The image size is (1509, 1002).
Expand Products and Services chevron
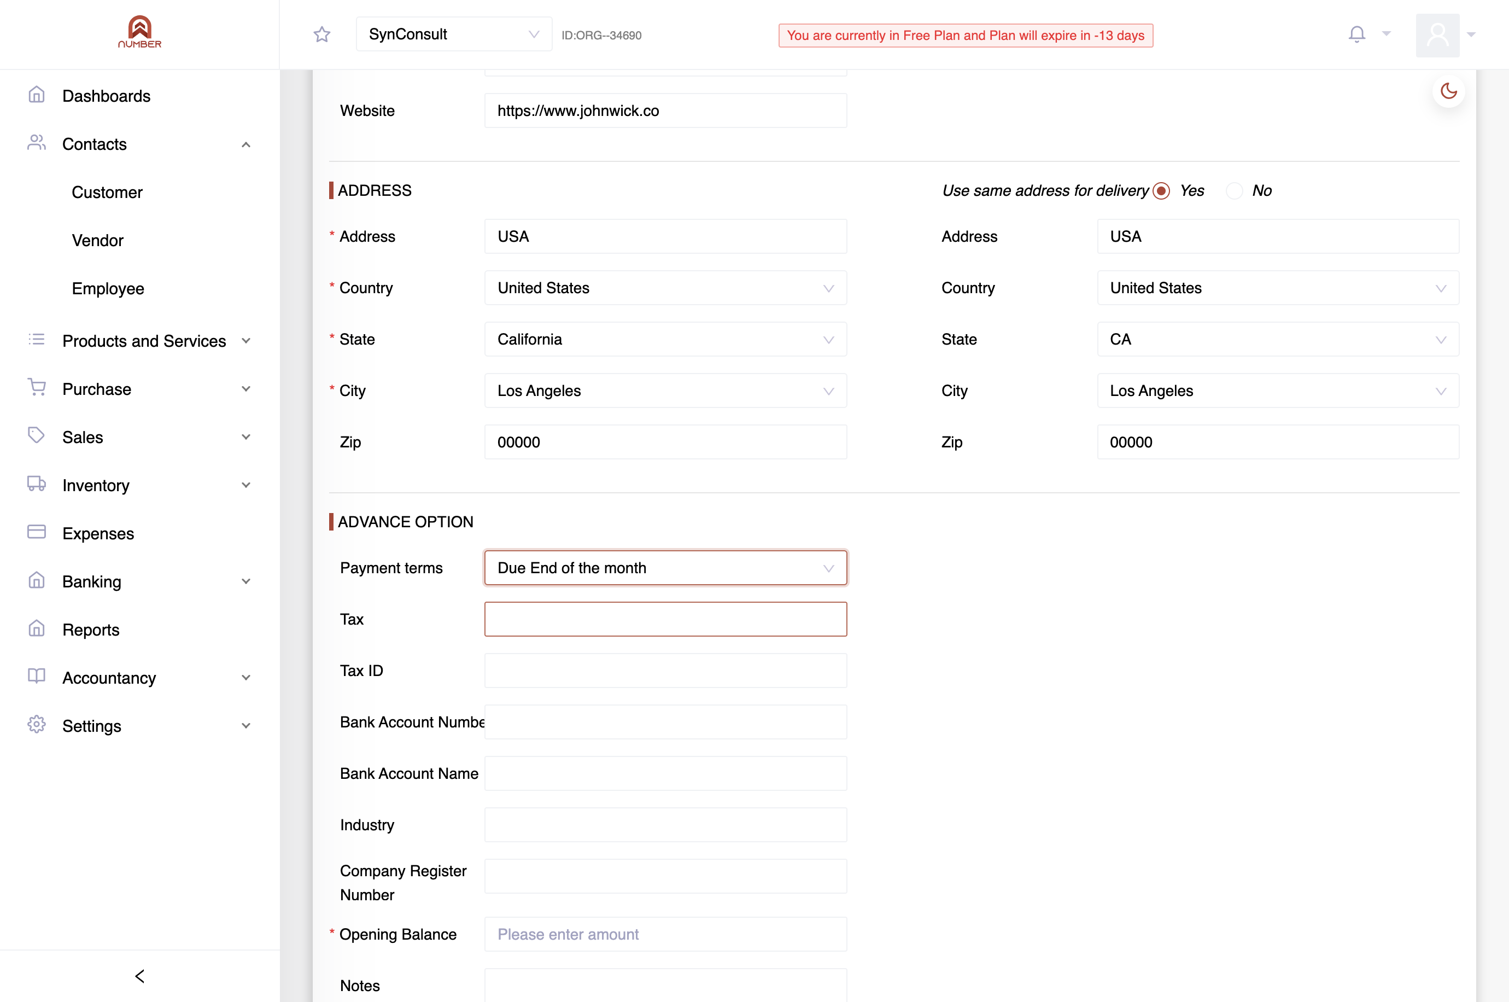point(246,341)
